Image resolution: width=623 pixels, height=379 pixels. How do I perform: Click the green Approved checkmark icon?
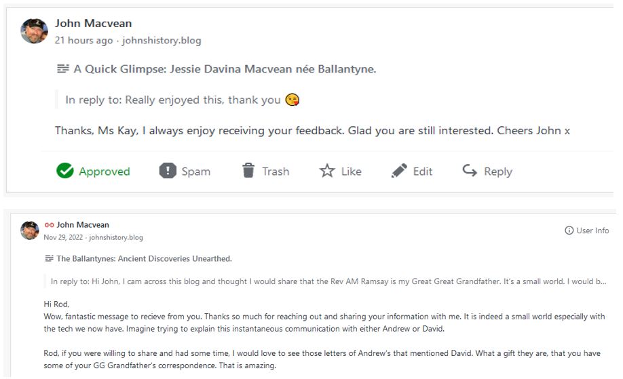tap(65, 172)
